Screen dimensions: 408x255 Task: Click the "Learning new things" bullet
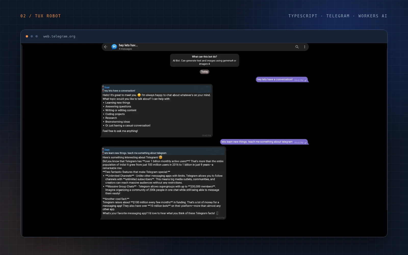(x=118, y=103)
